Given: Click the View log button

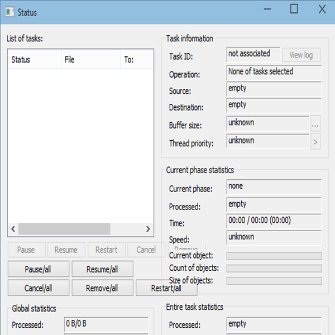Looking at the screenshot, I should pyautogui.click(x=301, y=55).
